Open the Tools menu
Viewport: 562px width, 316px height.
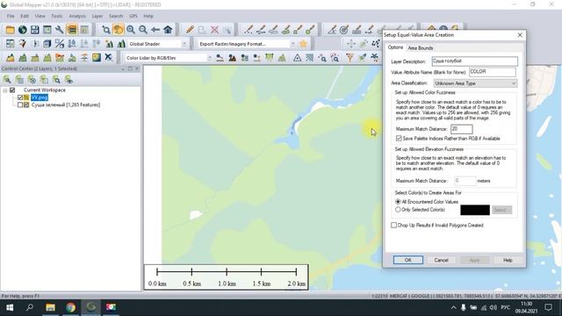pyautogui.click(x=56, y=16)
